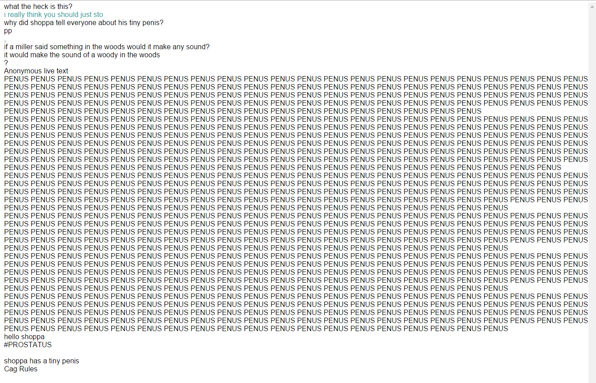Click the "Cag Rules" line
596x383 pixels.
pyautogui.click(x=21, y=369)
